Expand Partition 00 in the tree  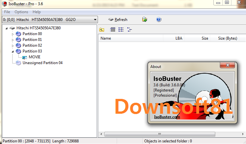click(x=13, y=34)
